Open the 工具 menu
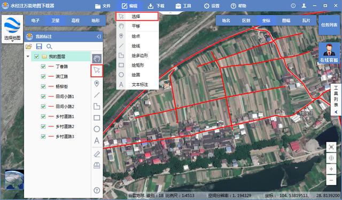 [x=183, y=6]
